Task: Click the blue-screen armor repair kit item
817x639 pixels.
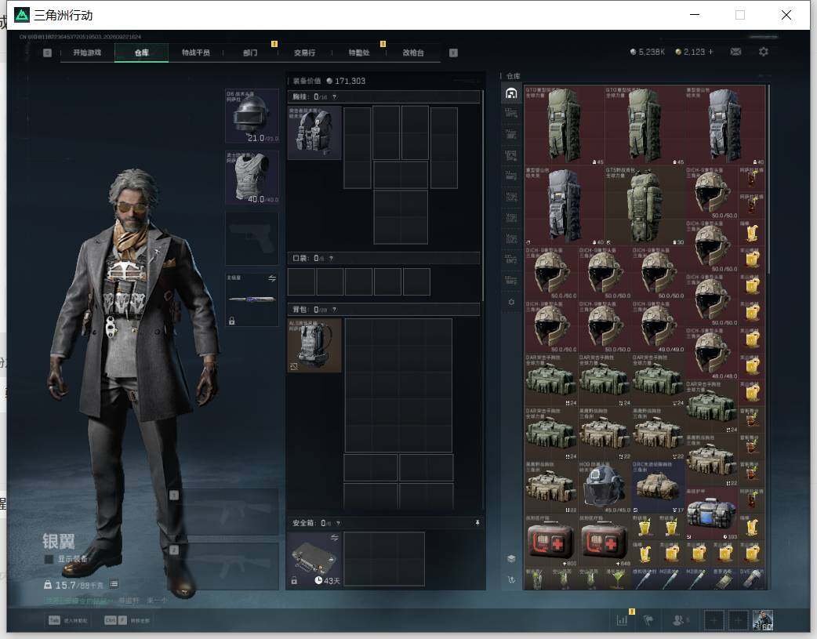Action: point(711,514)
